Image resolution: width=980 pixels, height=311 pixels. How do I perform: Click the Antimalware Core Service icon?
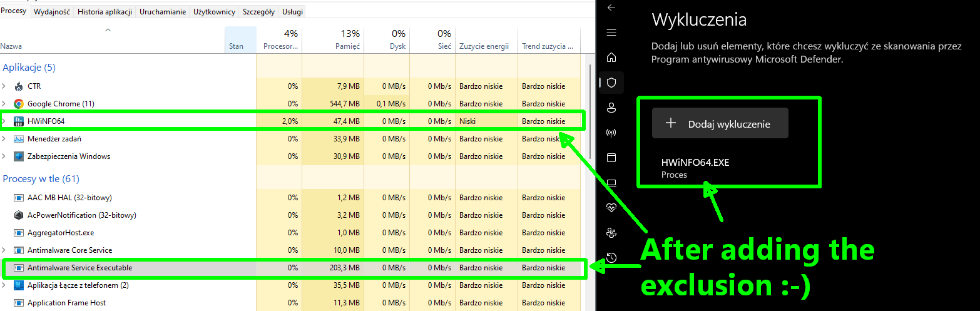tap(19, 250)
